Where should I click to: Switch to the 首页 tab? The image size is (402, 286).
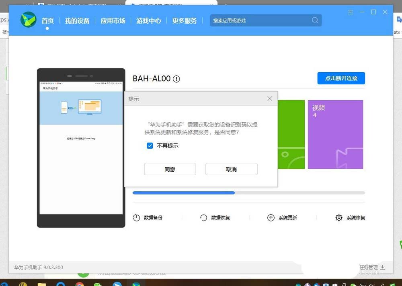point(48,21)
